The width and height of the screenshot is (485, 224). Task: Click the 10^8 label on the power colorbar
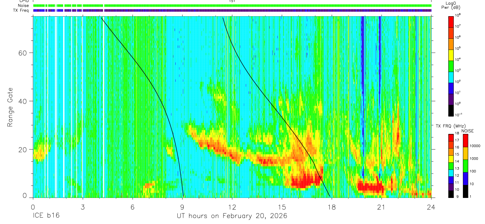point(458,15)
